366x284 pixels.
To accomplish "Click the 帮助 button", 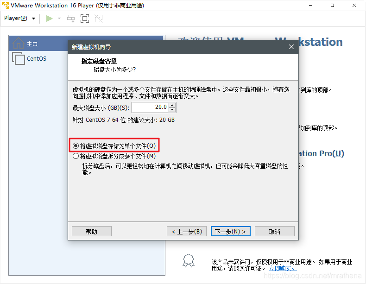I will pyautogui.click(x=92, y=231).
